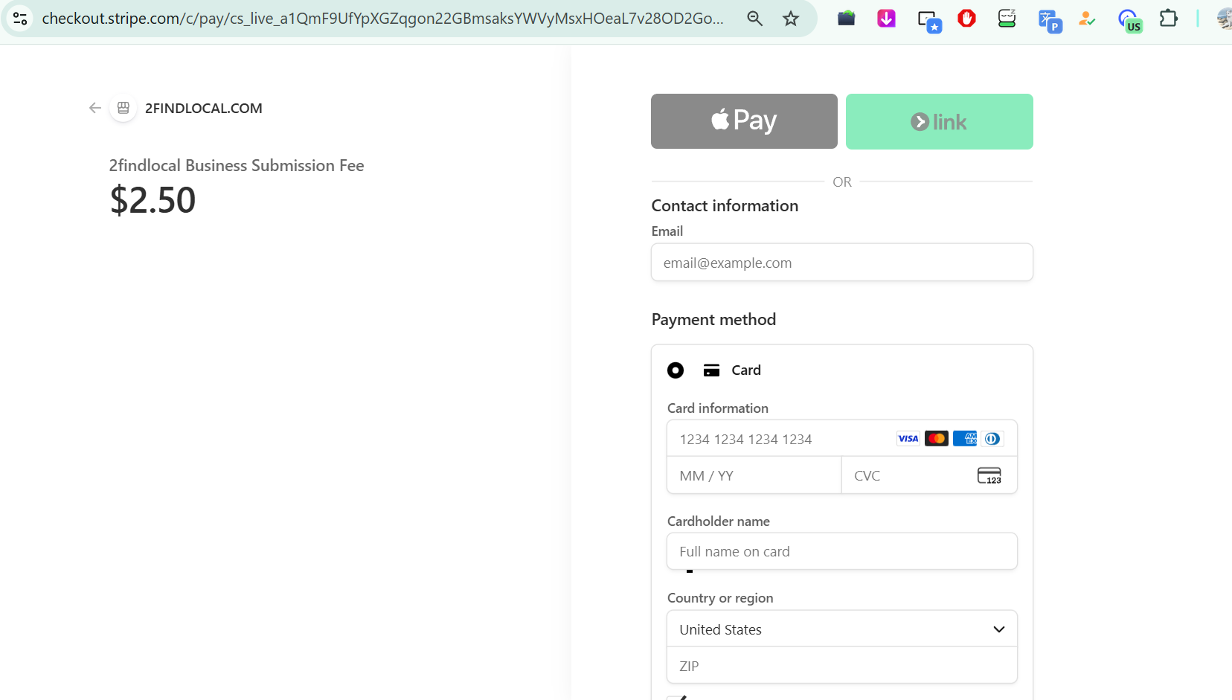Click the translate extension icon
Image resolution: width=1232 pixels, height=700 pixels.
click(1050, 21)
